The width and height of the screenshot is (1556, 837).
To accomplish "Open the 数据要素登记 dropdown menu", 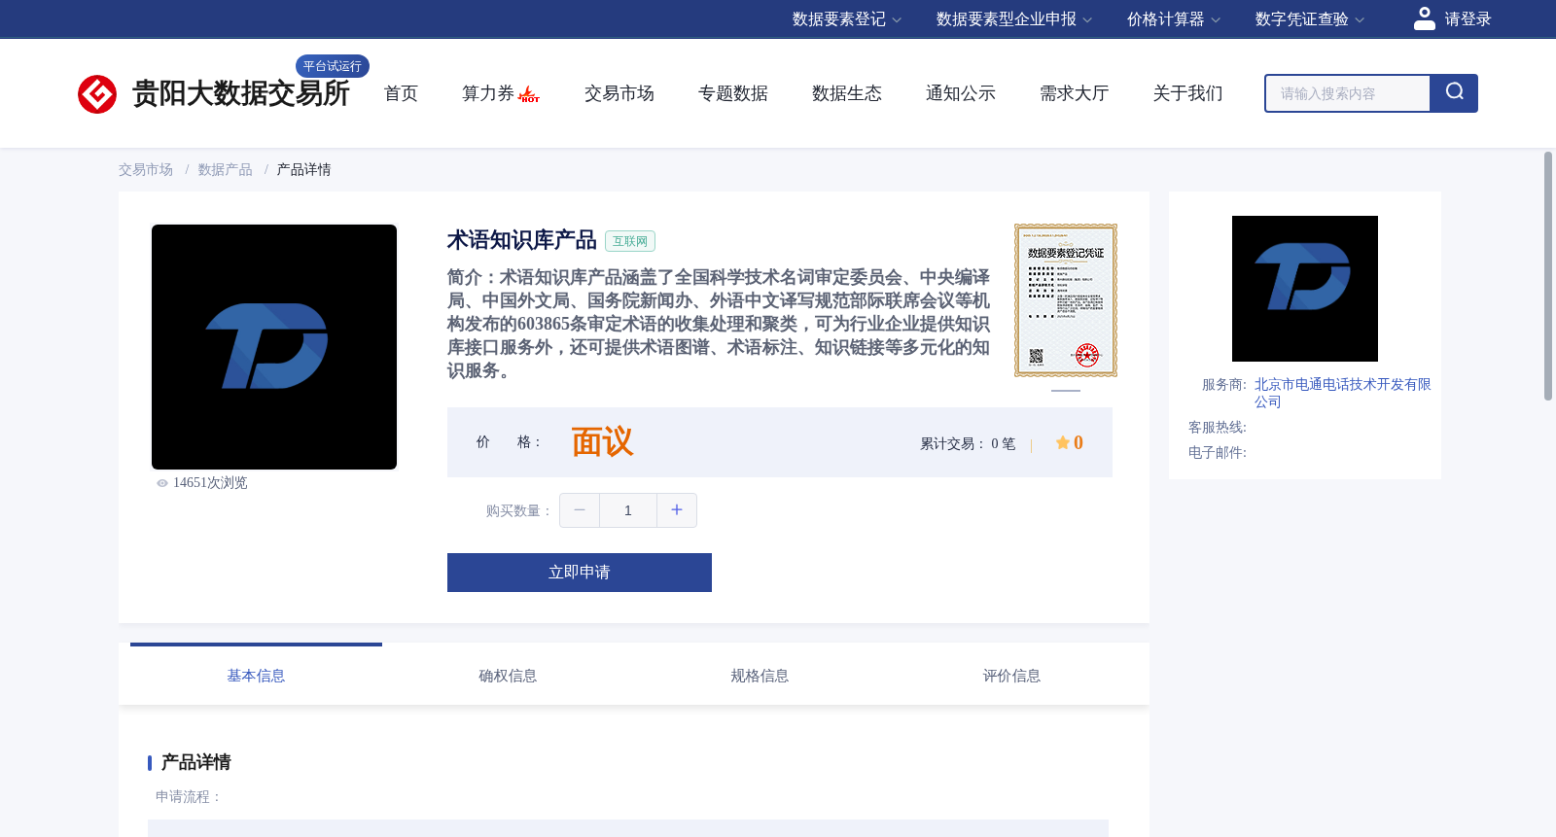I will pos(847,19).
